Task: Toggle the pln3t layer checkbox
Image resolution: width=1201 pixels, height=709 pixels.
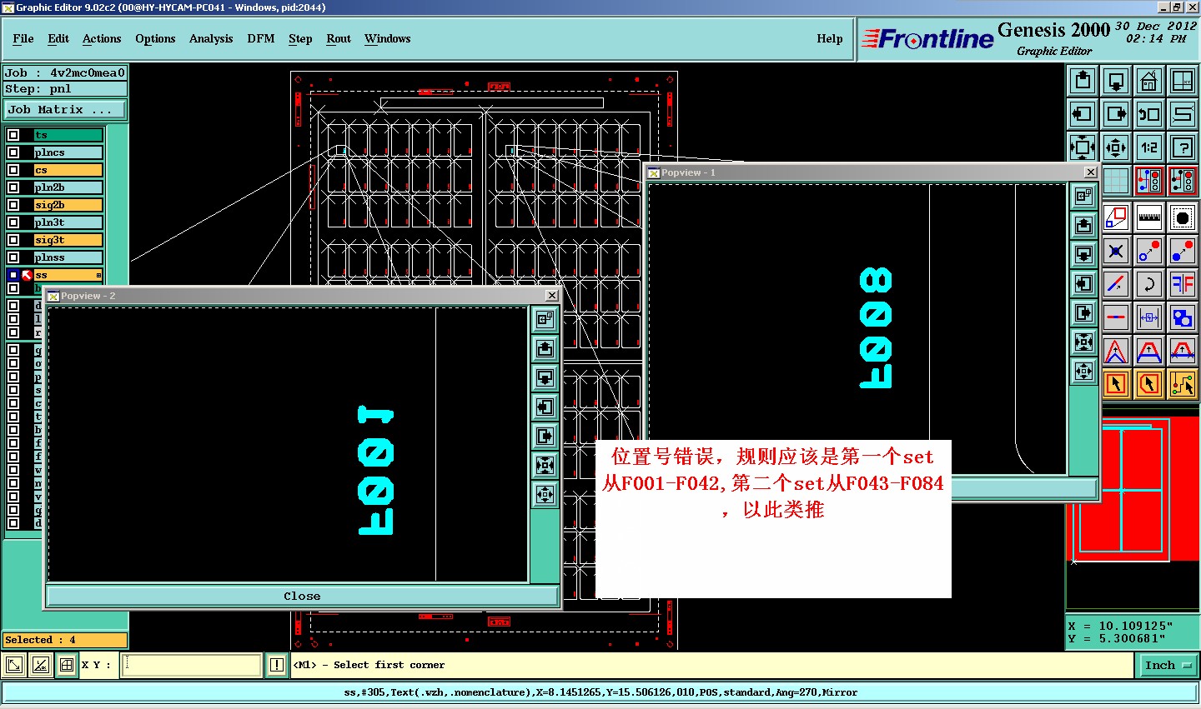Action: point(13,222)
